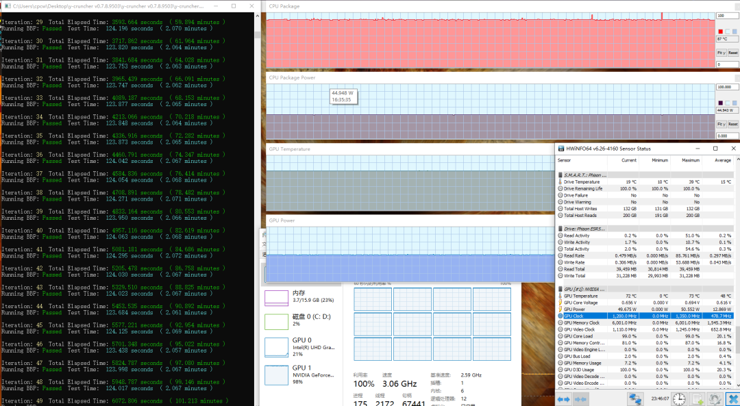Click the Average column header in HWiNFO
This screenshot has height=406, width=740.
tap(717, 160)
